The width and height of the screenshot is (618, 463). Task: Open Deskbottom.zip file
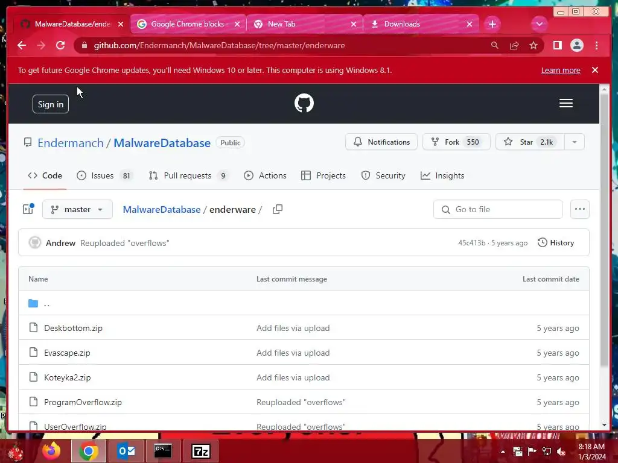pyautogui.click(x=73, y=328)
